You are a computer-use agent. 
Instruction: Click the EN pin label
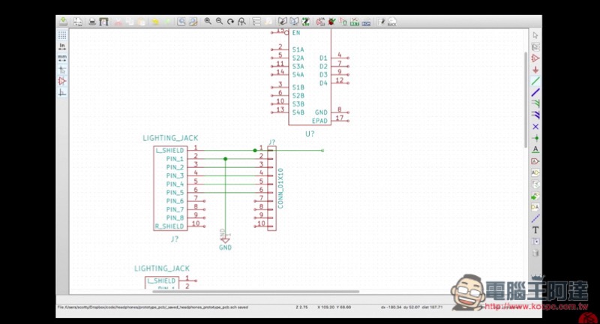(x=296, y=33)
